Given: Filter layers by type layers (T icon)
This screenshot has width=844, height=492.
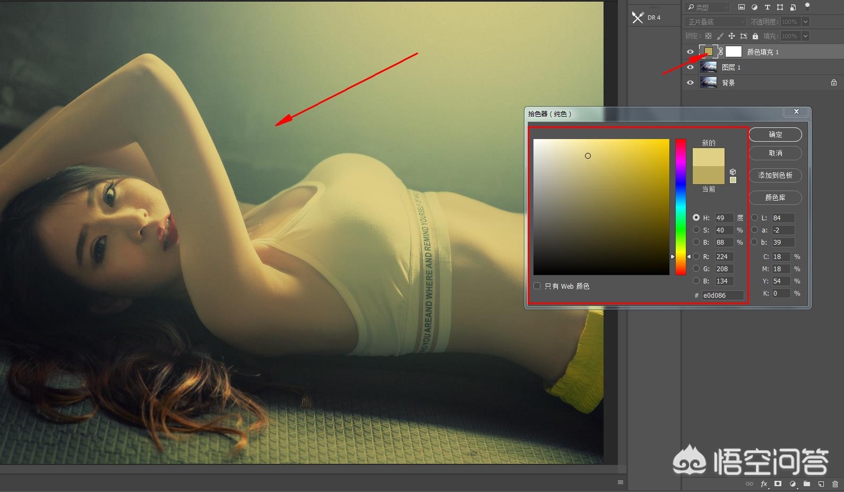Looking at the screenshot, I should 767,7.
